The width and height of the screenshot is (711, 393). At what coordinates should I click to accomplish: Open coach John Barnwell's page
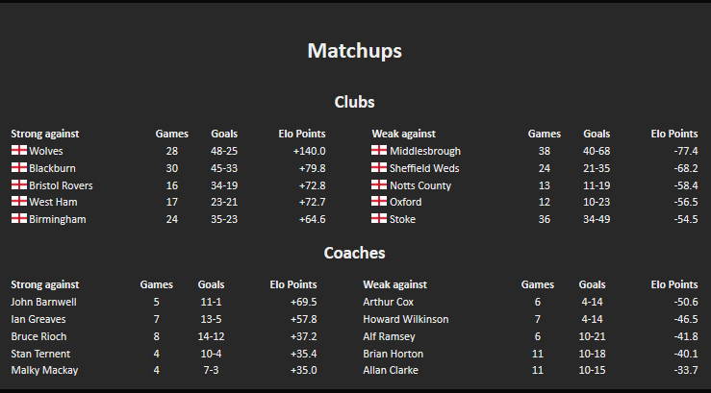[43, 302]
